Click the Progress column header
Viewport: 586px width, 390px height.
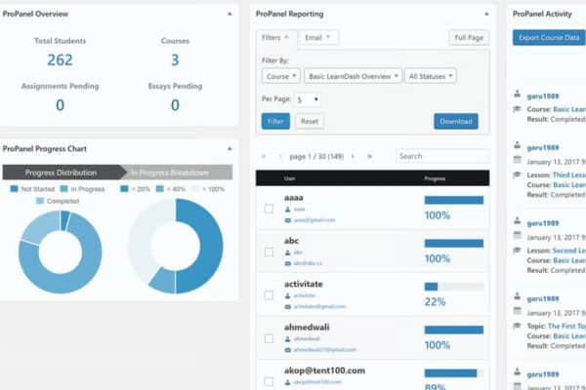tap(435, 178)
